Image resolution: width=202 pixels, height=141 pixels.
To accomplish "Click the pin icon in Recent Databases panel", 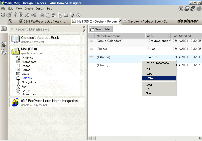I will click(x=84, y=31).
